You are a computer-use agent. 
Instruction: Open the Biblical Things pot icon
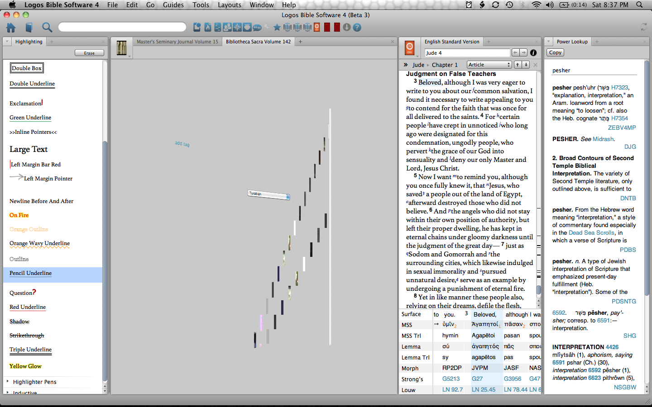247,28
